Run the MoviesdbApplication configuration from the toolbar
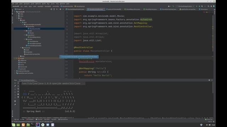 click(x=196, y=6)
